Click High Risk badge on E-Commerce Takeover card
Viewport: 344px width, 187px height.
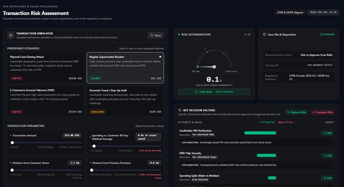point(17,112)
